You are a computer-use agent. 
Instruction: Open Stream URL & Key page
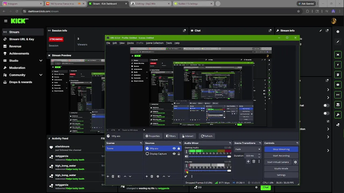pyautogui.click(x=21, y=39)
